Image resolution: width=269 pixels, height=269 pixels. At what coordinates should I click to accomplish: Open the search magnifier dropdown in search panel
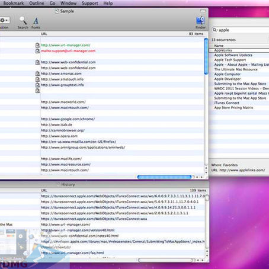tap(214, 30)
